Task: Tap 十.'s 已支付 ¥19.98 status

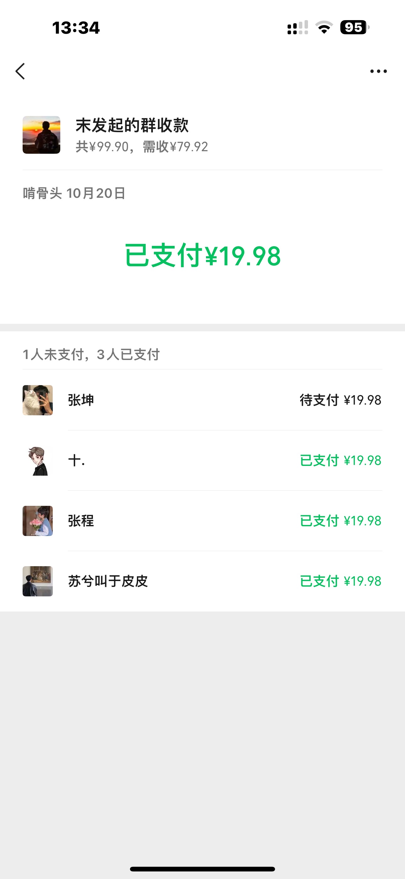Action: [340, 461]
